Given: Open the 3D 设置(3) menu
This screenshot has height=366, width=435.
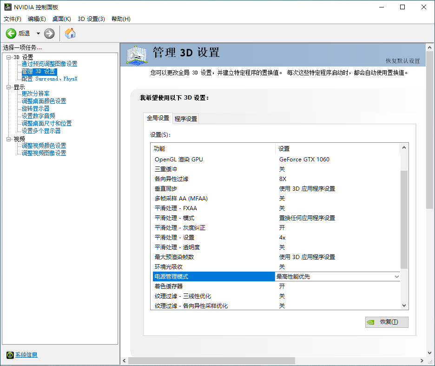Looking at the screenshot, I should [x=91, y=19].
